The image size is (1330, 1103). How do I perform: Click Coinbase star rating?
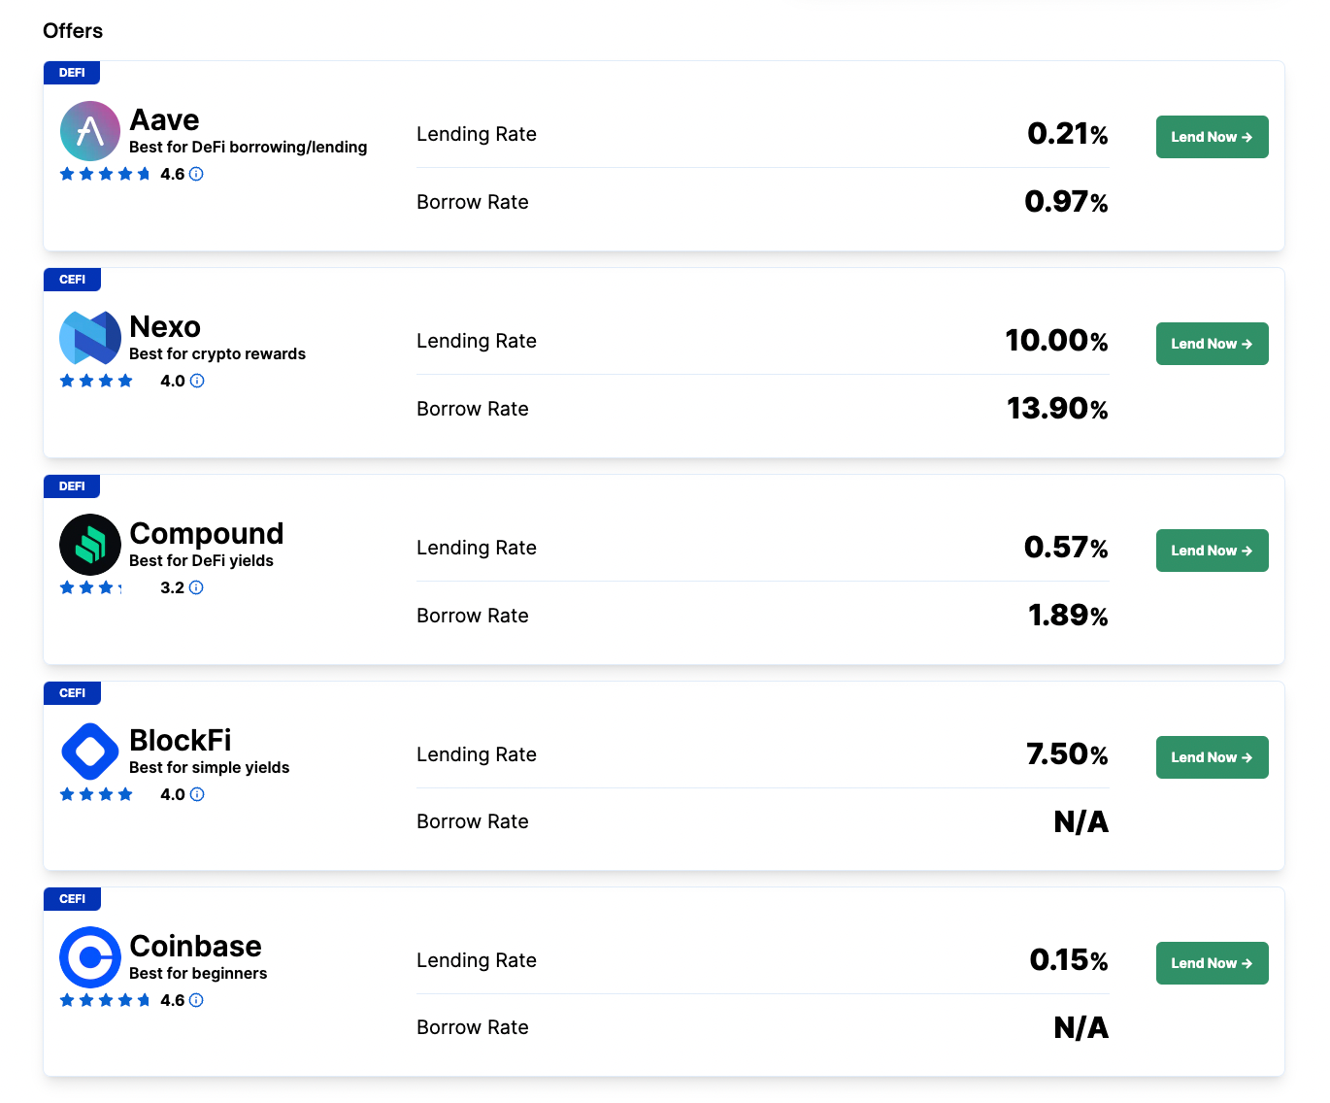105,1000
